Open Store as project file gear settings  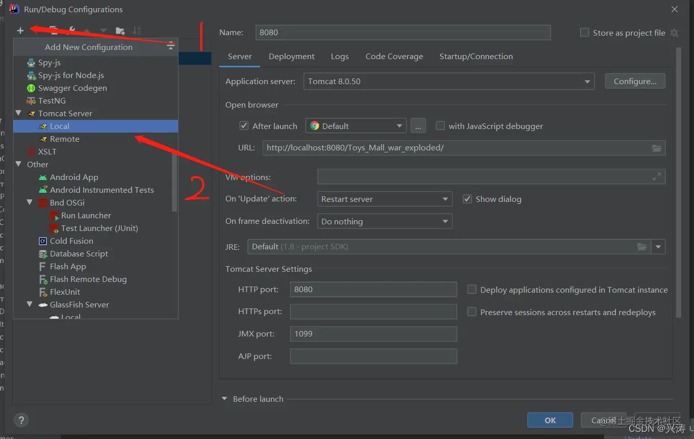674,33
